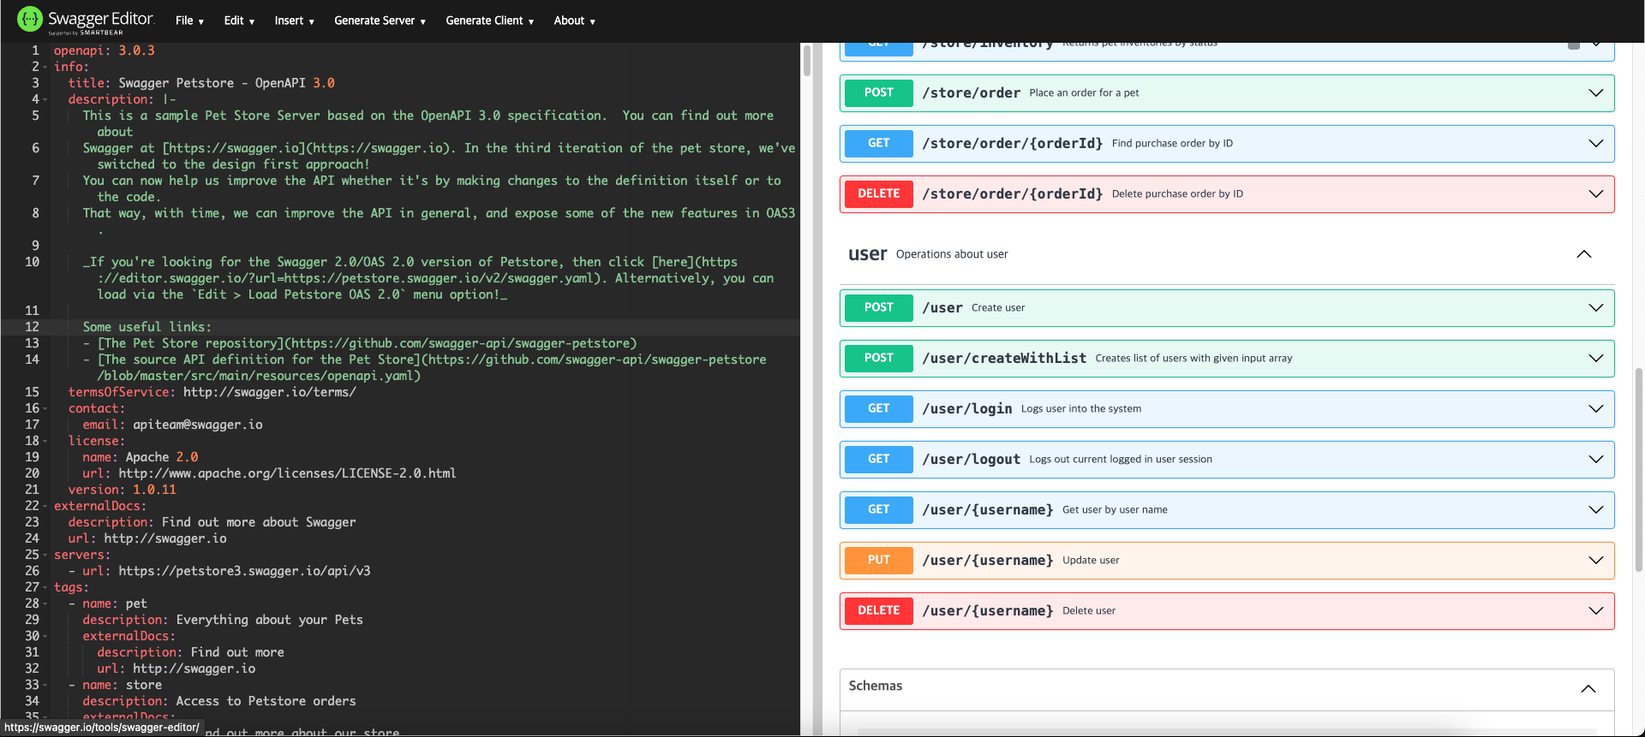
Task: Expand POST /store/order using its chevron
Action: coord(1595,93)
